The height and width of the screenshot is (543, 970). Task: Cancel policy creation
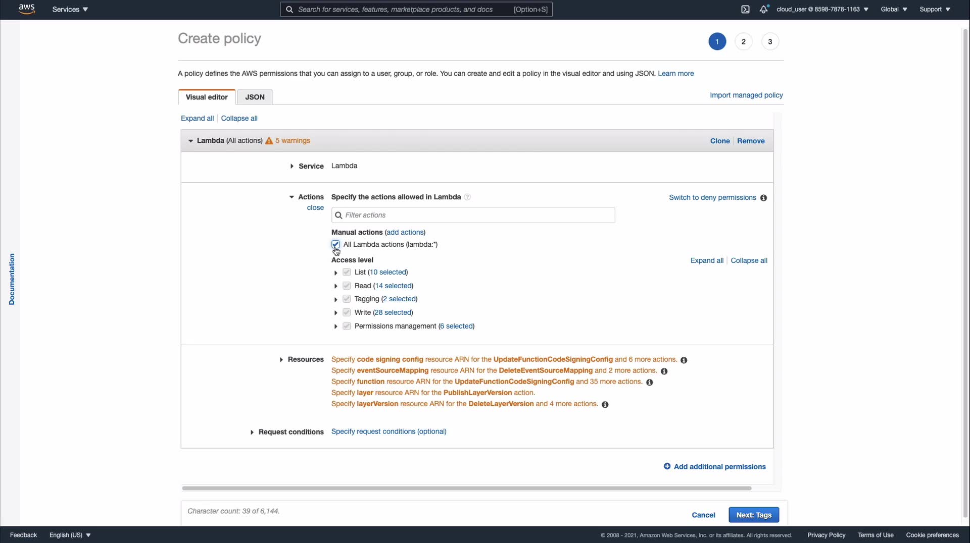coord(703,515)
